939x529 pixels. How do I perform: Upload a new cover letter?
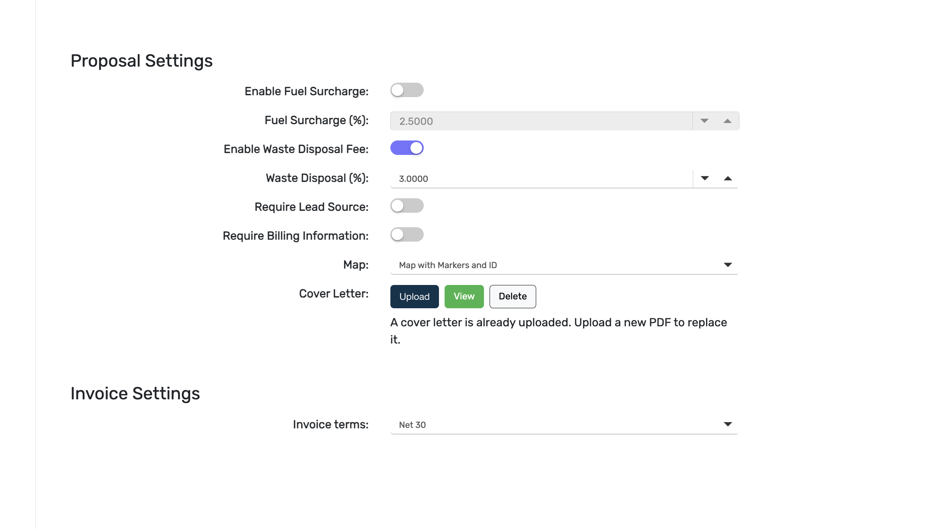414,297
